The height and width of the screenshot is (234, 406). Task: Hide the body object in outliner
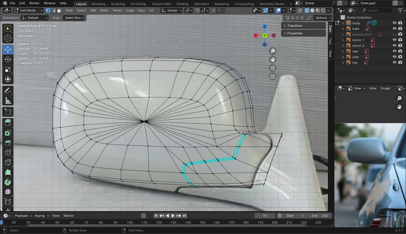click(394, 23)
